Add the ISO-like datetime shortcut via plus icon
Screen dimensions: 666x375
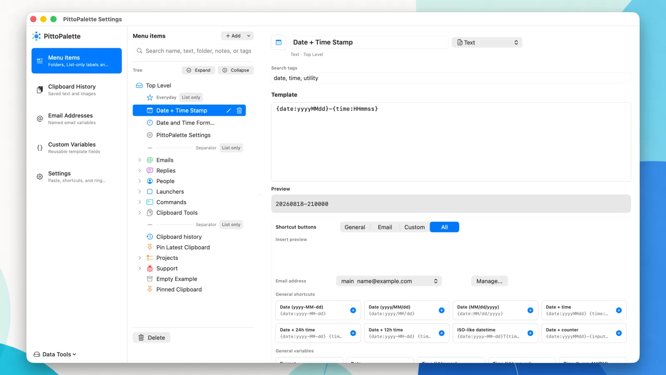530,333
